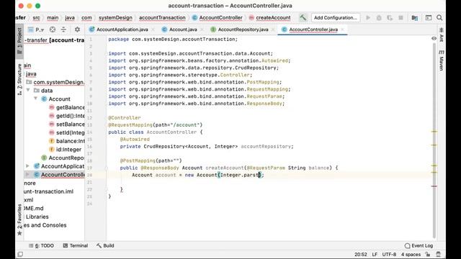
Task: Close the AccountController.java tab
Action: pos(343,29)
